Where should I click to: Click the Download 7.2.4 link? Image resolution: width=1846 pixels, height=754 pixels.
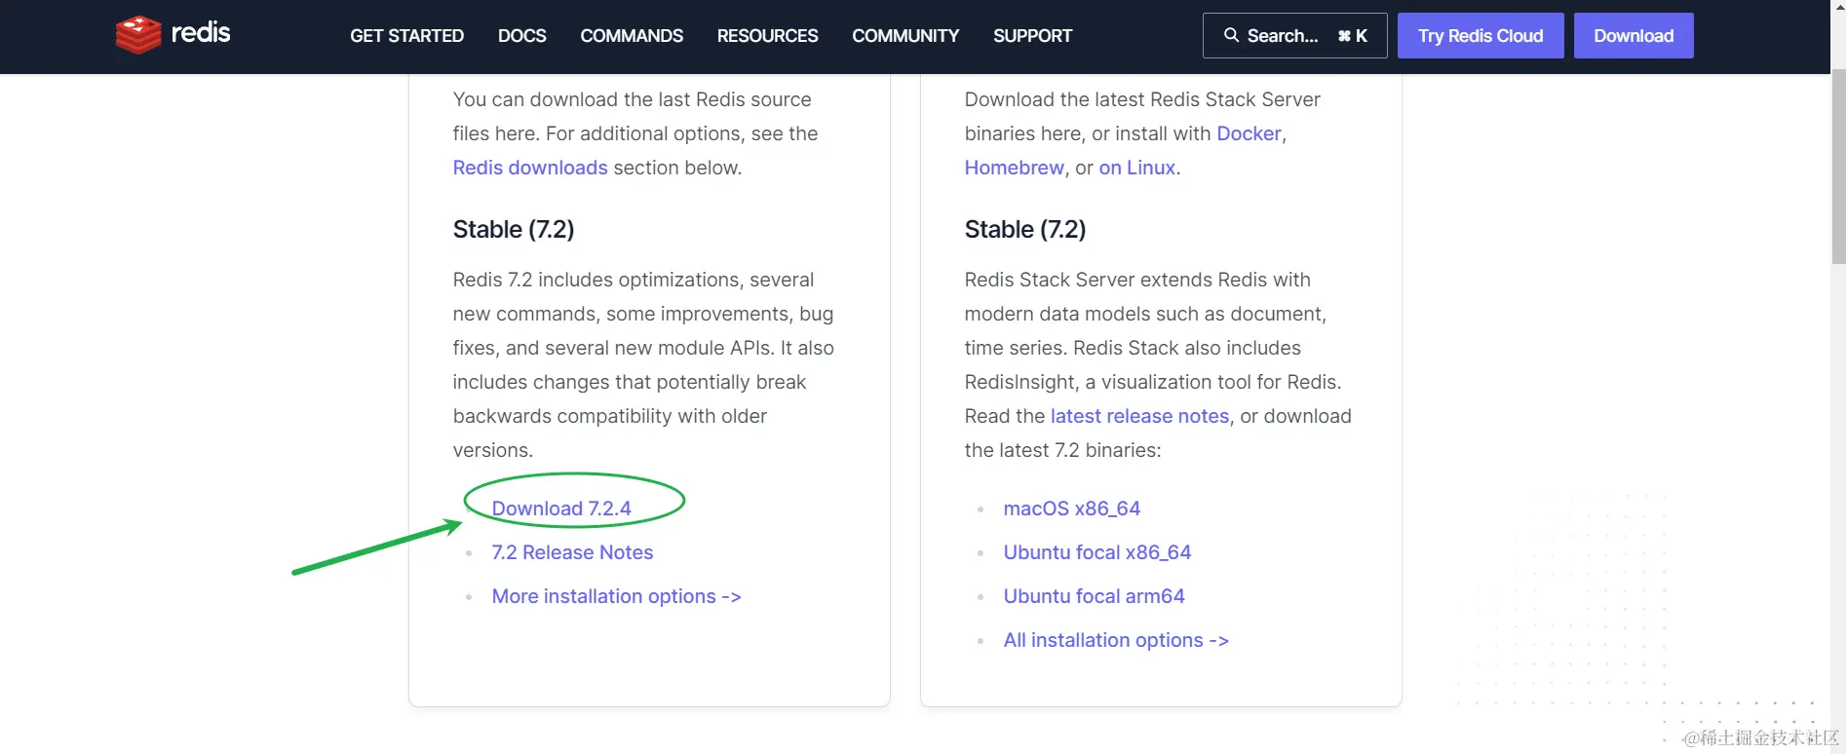point(561,509)
